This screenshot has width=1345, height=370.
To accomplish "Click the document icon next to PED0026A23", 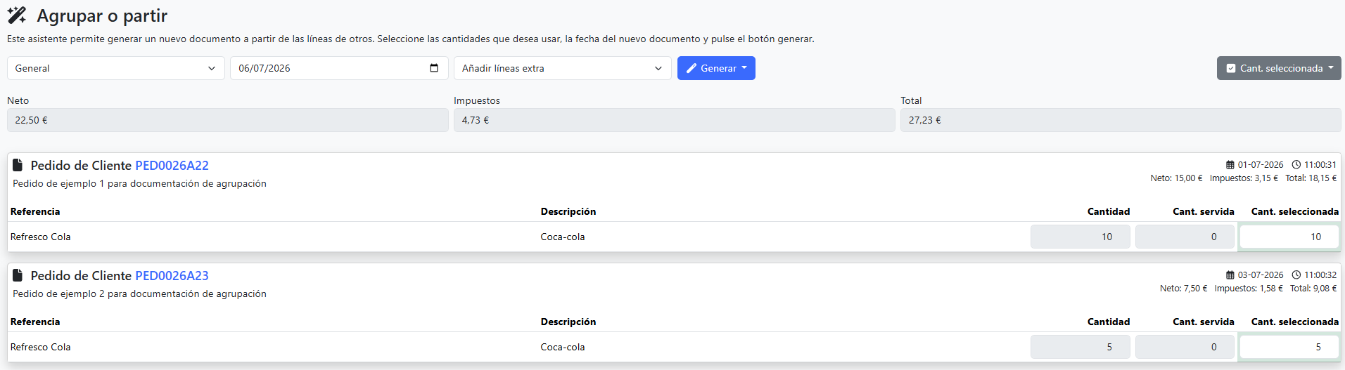I will click(18, 275).
